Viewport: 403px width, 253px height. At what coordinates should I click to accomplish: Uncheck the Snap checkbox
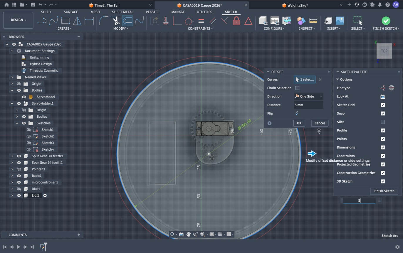pos(383,114)
